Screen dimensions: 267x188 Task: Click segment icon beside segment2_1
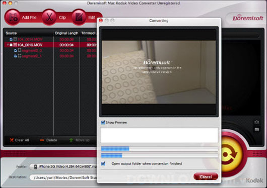tap(20, 56)
